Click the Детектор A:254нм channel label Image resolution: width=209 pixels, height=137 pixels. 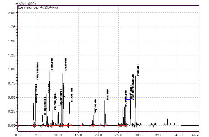tap(38, 7)
